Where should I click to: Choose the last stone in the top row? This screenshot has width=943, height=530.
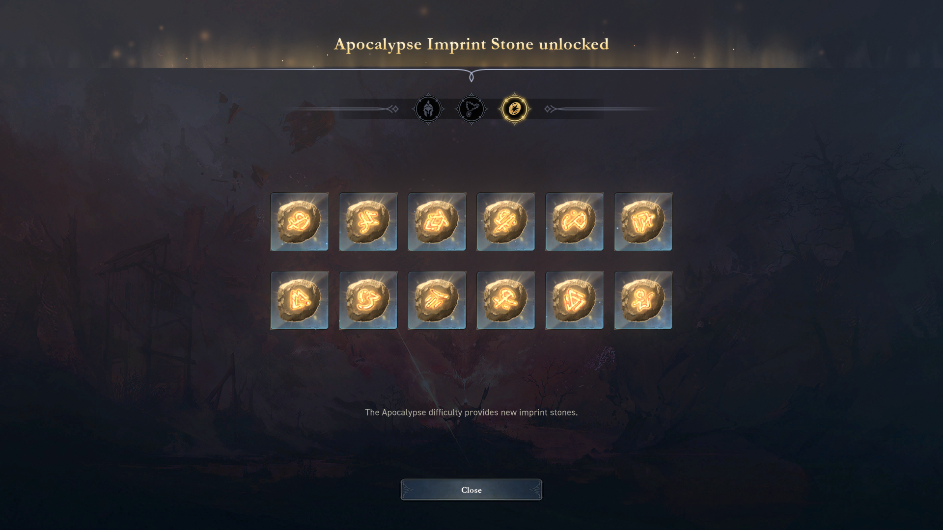pos(643,222)
